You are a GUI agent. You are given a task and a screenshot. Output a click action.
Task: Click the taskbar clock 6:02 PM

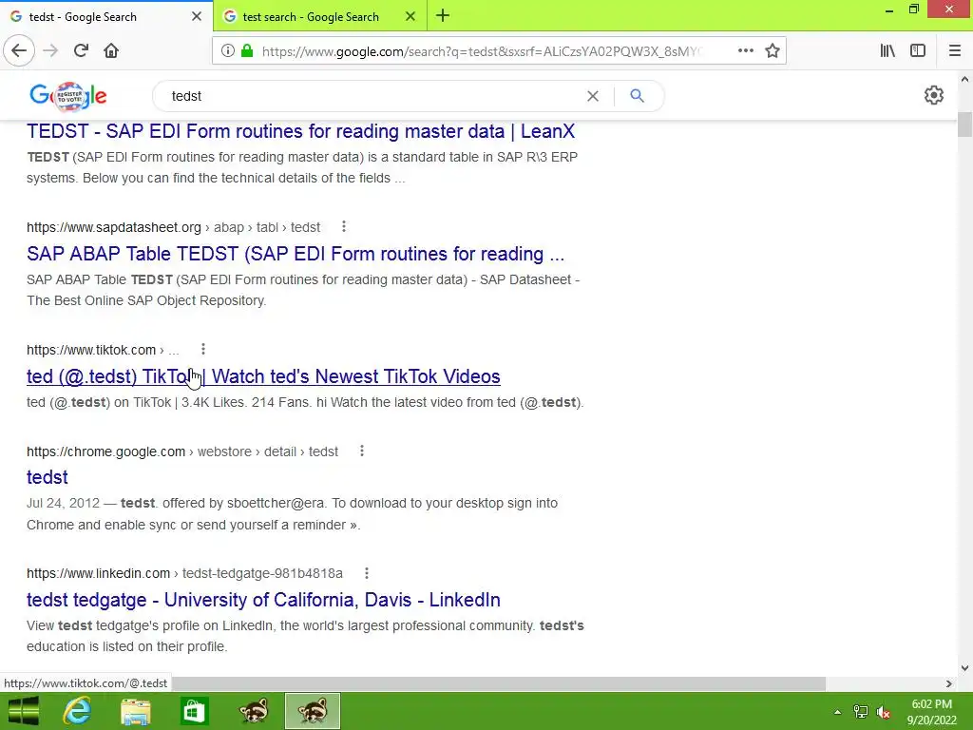(x=931, y=704)
